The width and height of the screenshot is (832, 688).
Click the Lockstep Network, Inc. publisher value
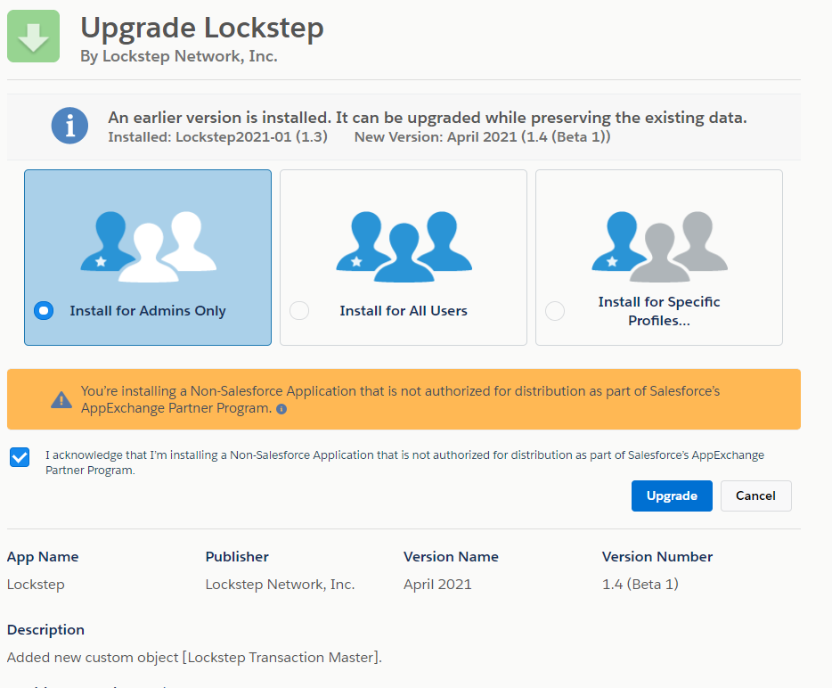tap(280, 585)
